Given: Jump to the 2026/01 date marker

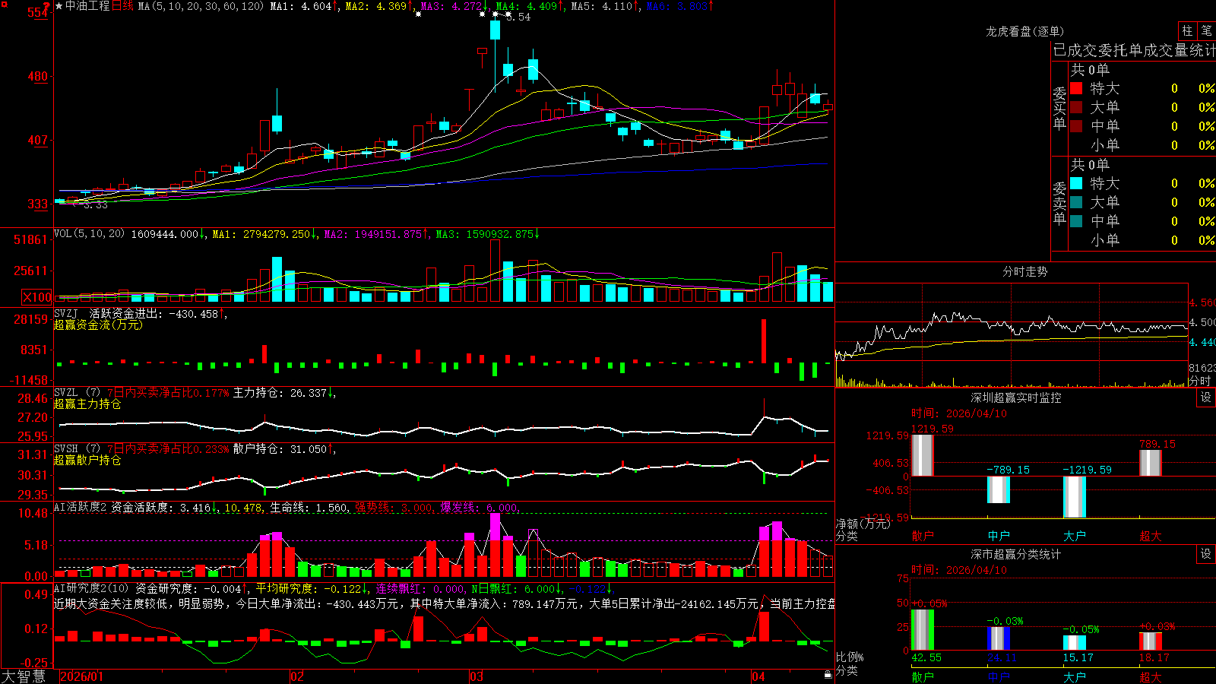Looking at the screenshot, I should [x=81, y=676].
